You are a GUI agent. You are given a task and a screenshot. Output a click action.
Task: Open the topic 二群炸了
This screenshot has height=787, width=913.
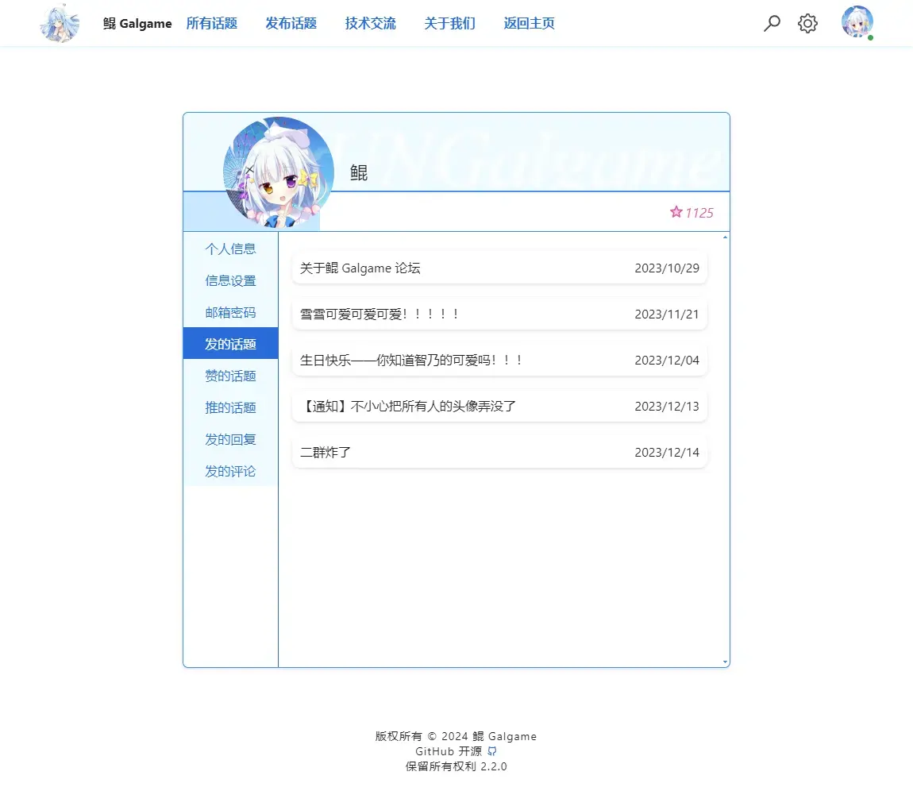click(x=499, y=452)
